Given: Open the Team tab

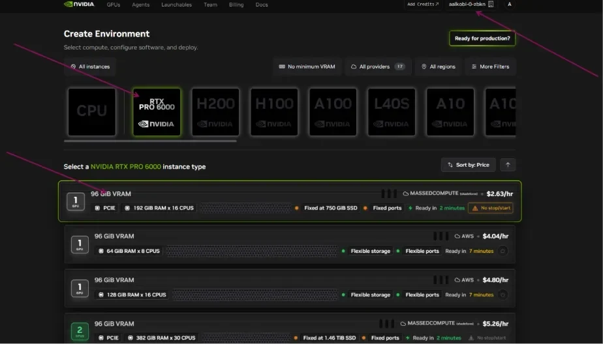Looking at the screenshot, I should pos(210,5).
